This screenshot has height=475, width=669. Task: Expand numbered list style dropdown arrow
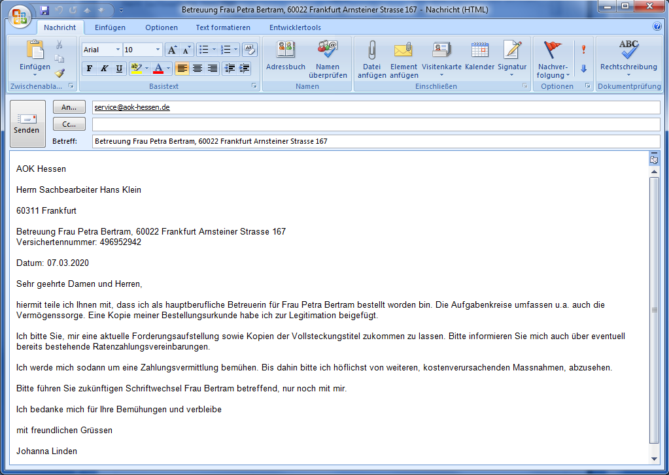pyautogui.click(x=235, y=50)
